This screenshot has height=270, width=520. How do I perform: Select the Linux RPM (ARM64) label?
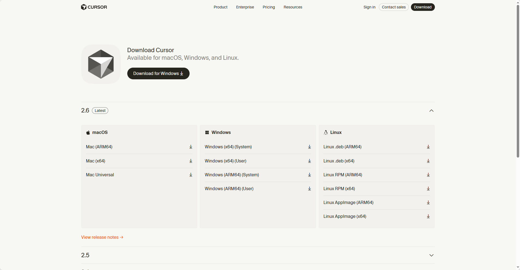point(343,175)
